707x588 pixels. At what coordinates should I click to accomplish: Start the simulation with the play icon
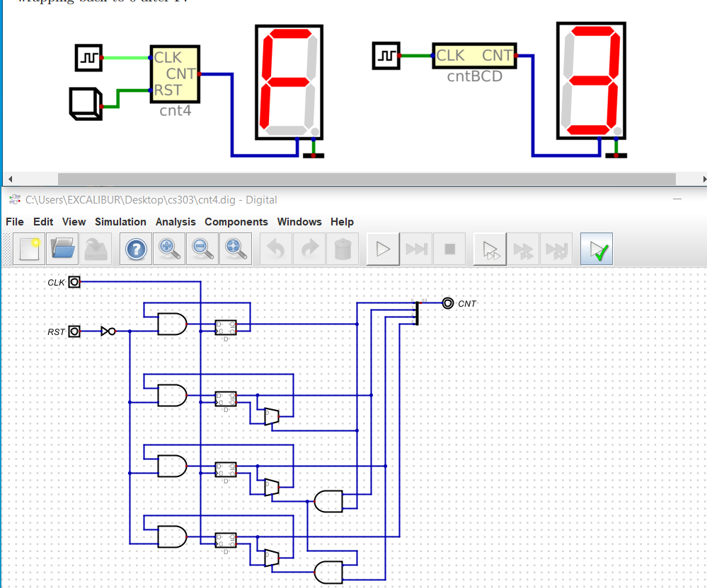383,249
